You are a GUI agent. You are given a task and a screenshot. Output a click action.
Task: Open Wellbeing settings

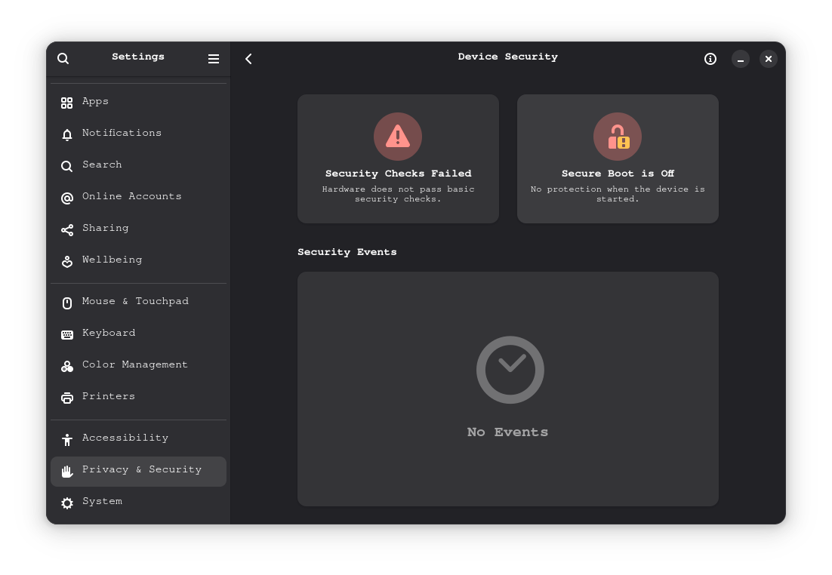[138, 260]
